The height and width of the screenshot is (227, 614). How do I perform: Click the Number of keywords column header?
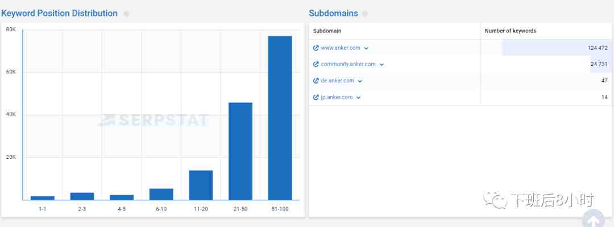510,31
